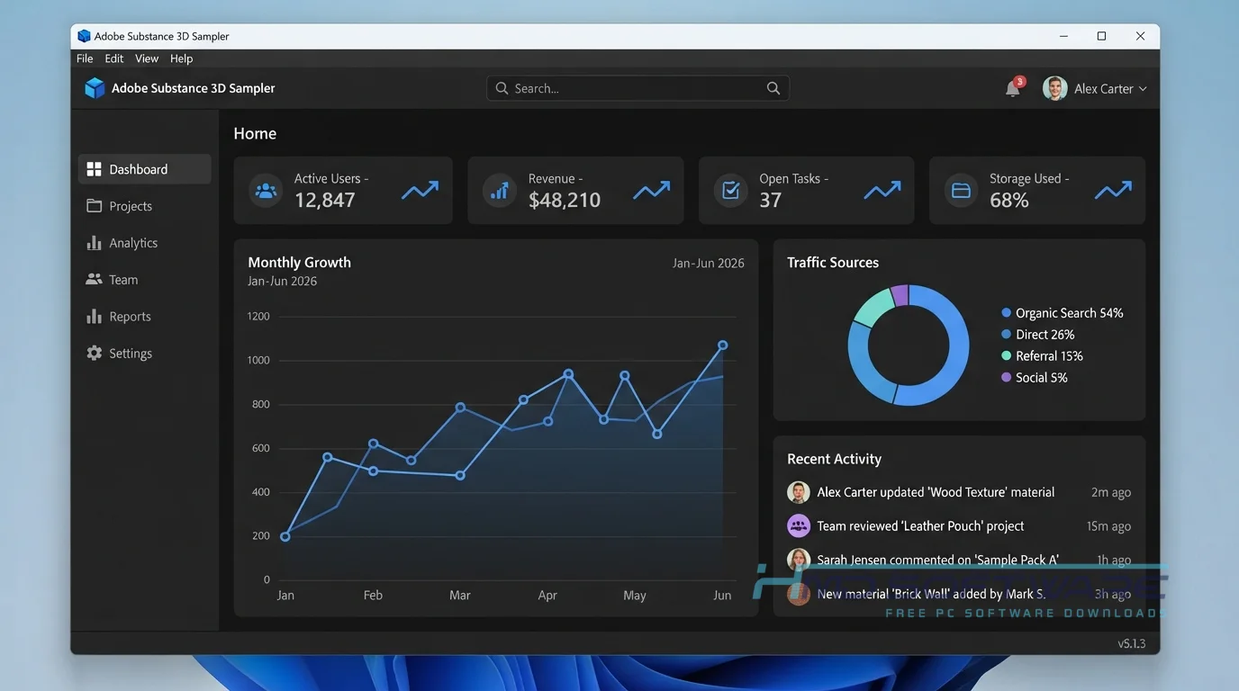
Task: Click the Organic Search 54% legend swatch
Action: pos(1007,313)
